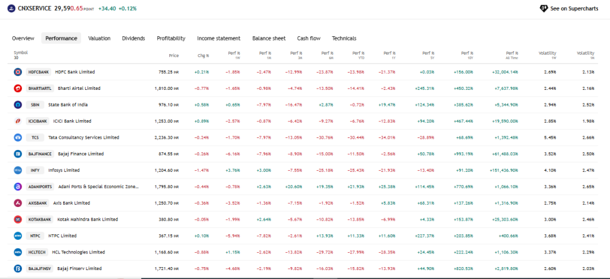Screen dimensions: 610x279
Task: Click Tata Consultancy Services Limited name
Action: (83, 137)
